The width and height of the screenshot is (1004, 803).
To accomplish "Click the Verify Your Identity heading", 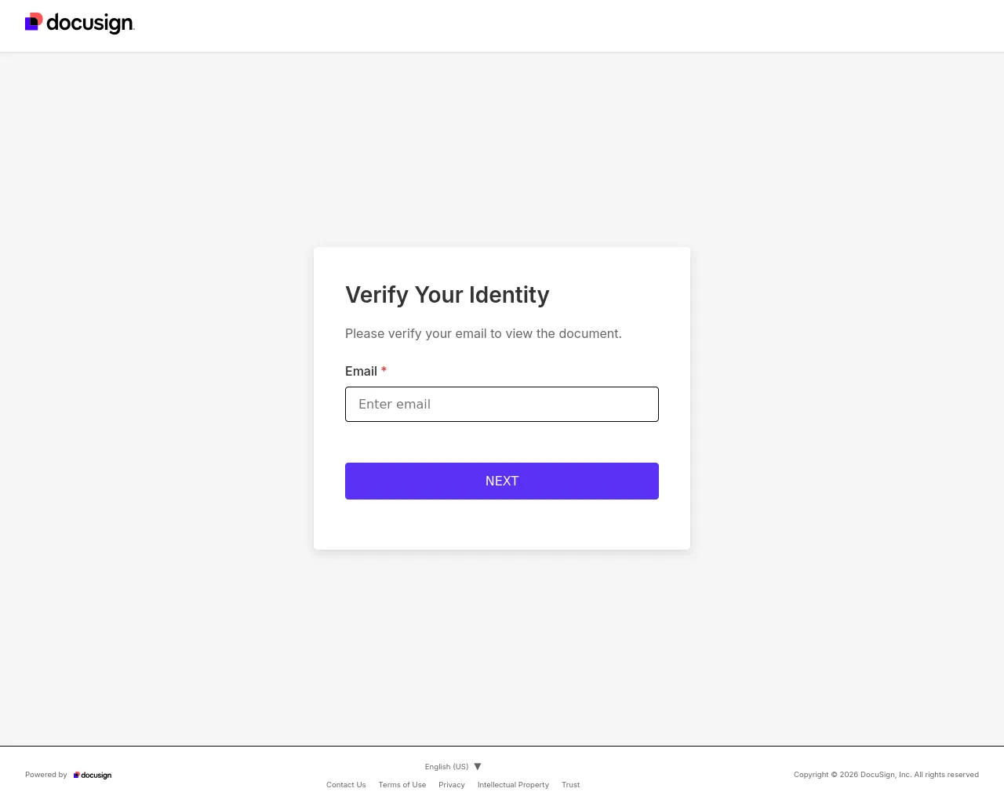I will click(x=447, y=295).
